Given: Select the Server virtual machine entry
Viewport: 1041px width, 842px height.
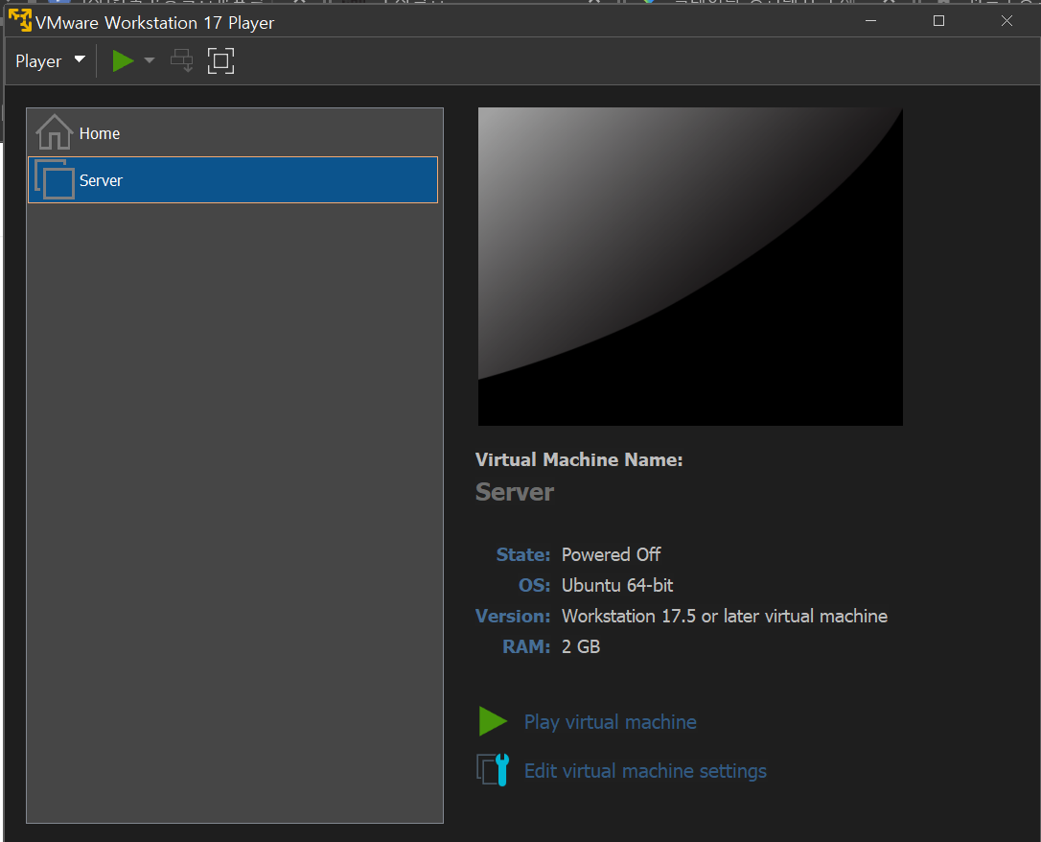Looking at the screenshot, I should click(x=233, y=180).
